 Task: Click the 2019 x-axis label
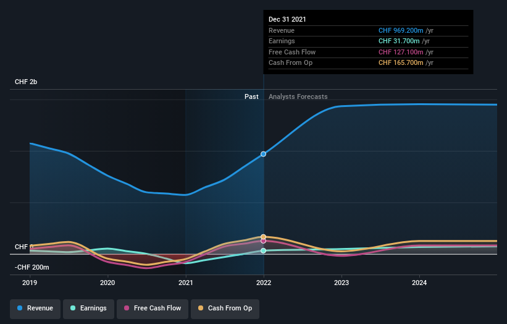point(30,283)
